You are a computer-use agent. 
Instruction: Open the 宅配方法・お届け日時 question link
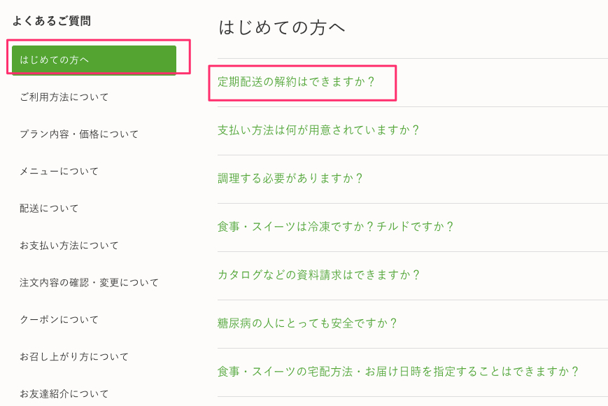398,372
